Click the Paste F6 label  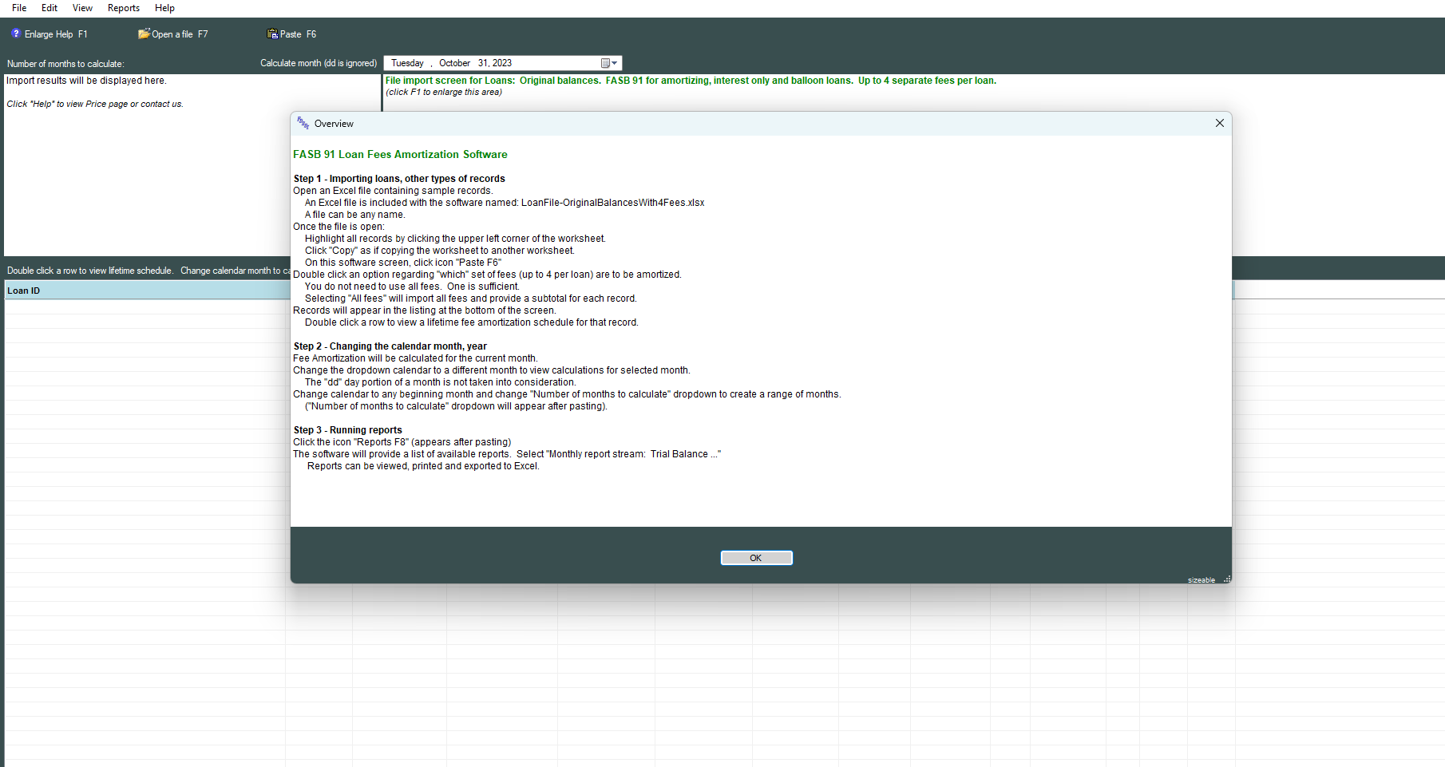298,34
